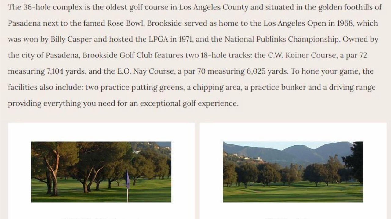Open the golf course photo with mountains
Viewport: 391px width, 219px height.
pos(293,172)
